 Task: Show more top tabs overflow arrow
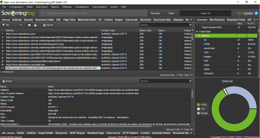point(191,20)
